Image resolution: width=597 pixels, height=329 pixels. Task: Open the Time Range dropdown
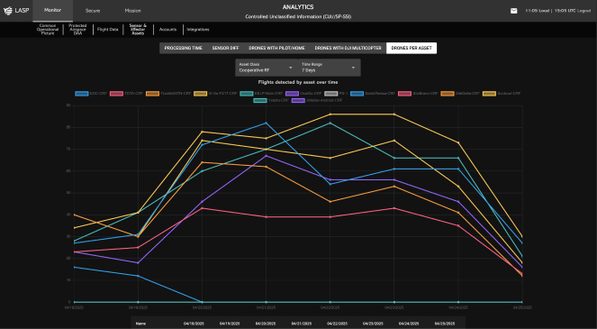[330, 68]
